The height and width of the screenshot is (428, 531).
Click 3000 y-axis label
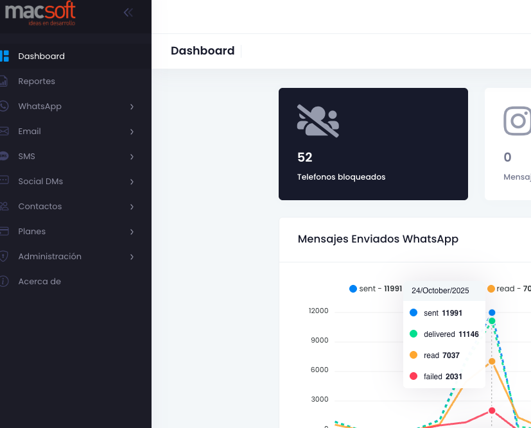pos(320,399)
